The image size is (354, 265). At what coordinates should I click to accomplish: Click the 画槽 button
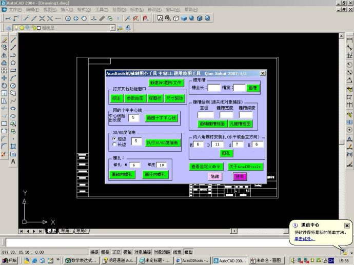click(x=253, y=88)
